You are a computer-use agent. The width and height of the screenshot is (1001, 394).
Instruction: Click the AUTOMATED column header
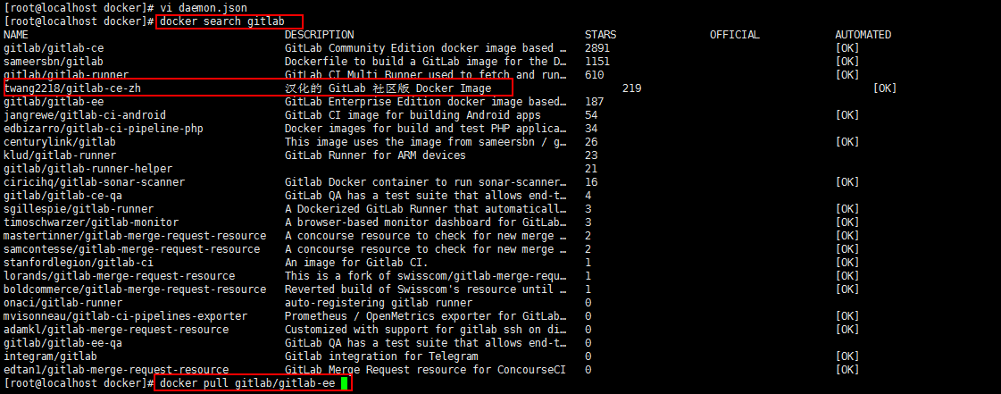863,35
